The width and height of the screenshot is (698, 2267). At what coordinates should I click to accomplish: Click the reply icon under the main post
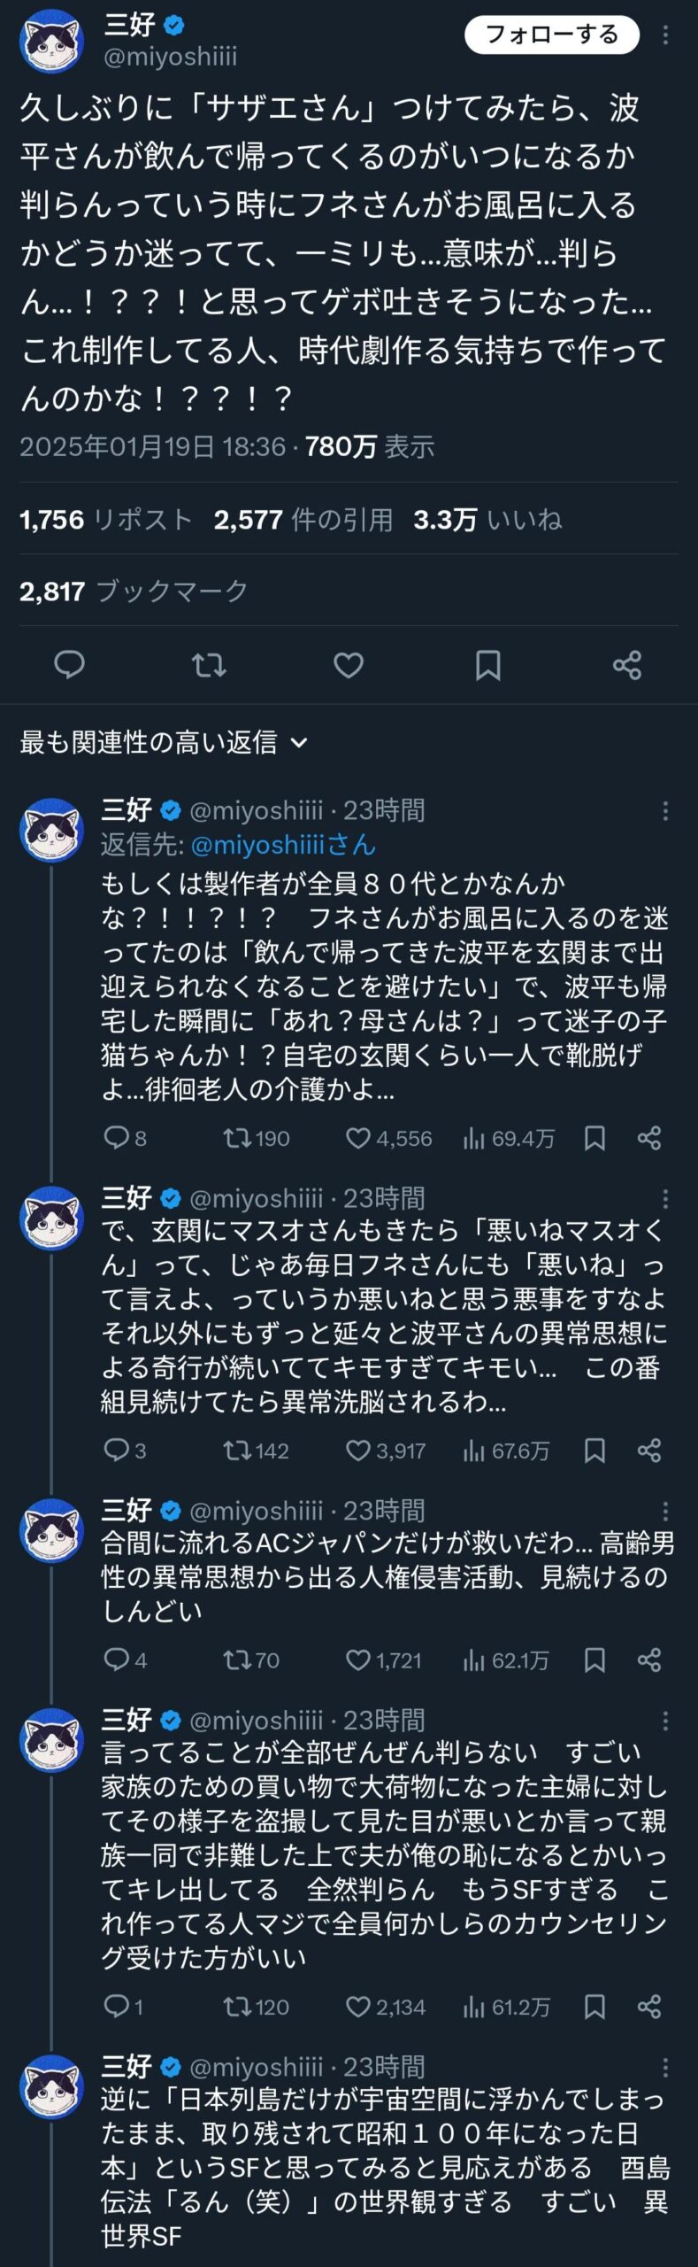69,664
